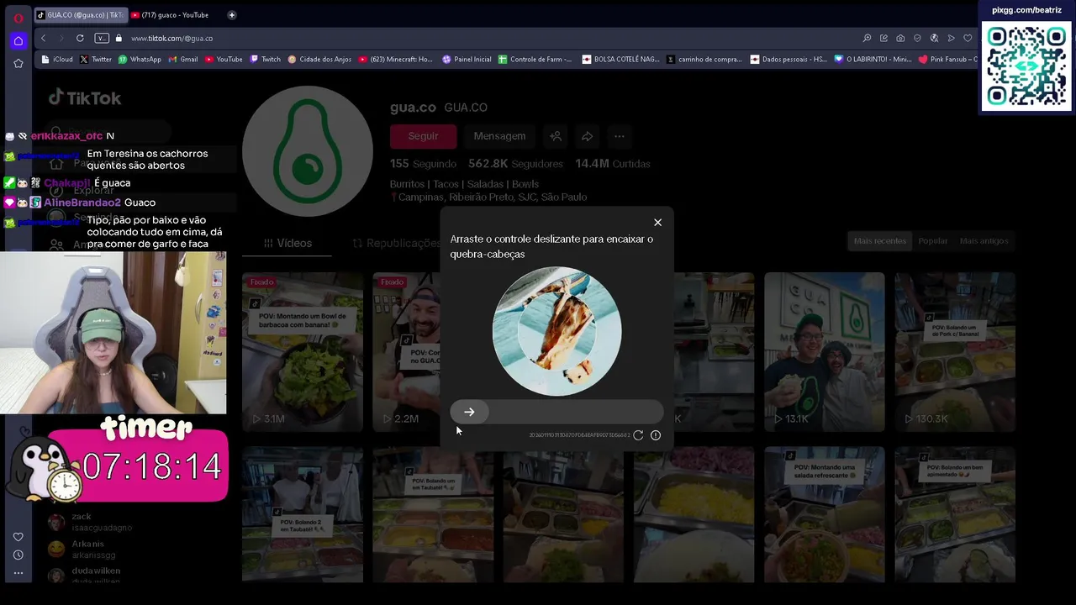Viewport: 1076px width, 605px height.
Task: Switch to the GUA.CO TikTok browser tab
Action: pos(82,15)
